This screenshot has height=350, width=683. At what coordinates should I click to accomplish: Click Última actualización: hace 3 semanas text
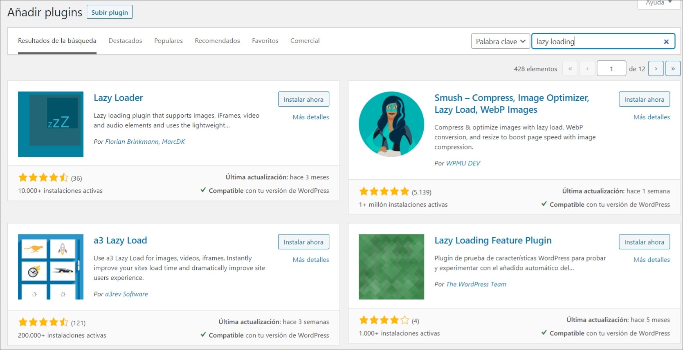(x=274, y=322)
